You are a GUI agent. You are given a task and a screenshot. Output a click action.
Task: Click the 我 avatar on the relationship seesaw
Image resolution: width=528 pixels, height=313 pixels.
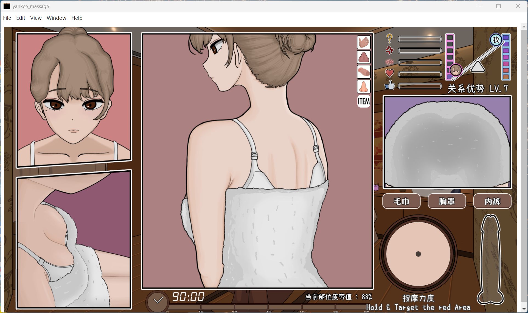tap(497, 40)
